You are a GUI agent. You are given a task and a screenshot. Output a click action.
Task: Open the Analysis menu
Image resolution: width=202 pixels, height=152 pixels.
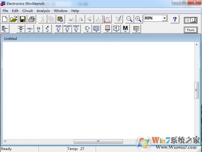click(43, 11)
